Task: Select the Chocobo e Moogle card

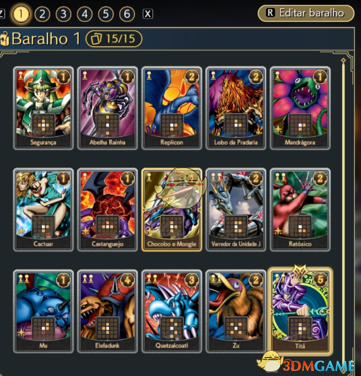Action: (171, 210)
